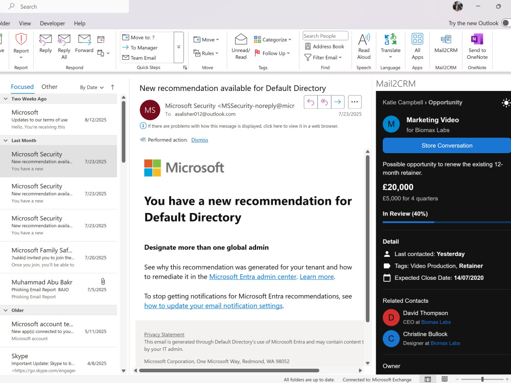
Task: Click the Dismiss link
Action: tap(199, 140)
